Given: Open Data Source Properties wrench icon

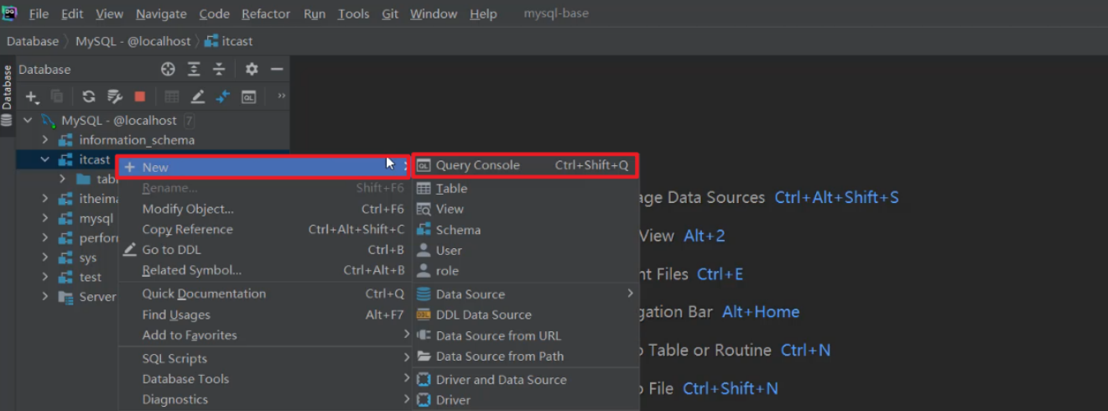Looking at the screenshot, I should 115,96.
